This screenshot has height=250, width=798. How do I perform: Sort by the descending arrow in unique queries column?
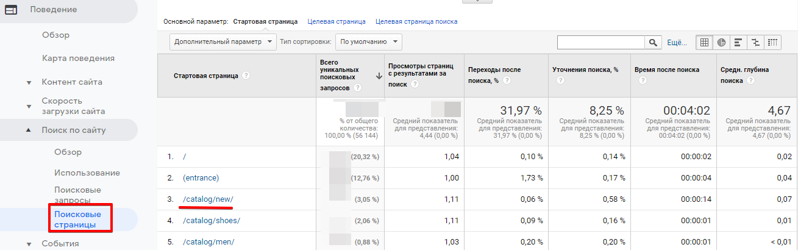pyautogui.click(x=379, y=76)
